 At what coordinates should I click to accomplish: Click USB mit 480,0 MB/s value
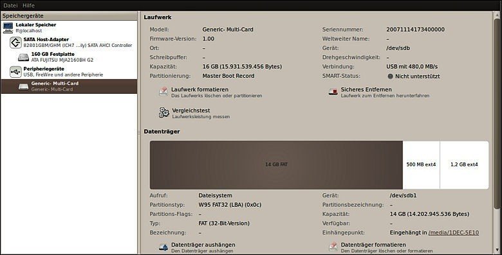coord(412,66)
